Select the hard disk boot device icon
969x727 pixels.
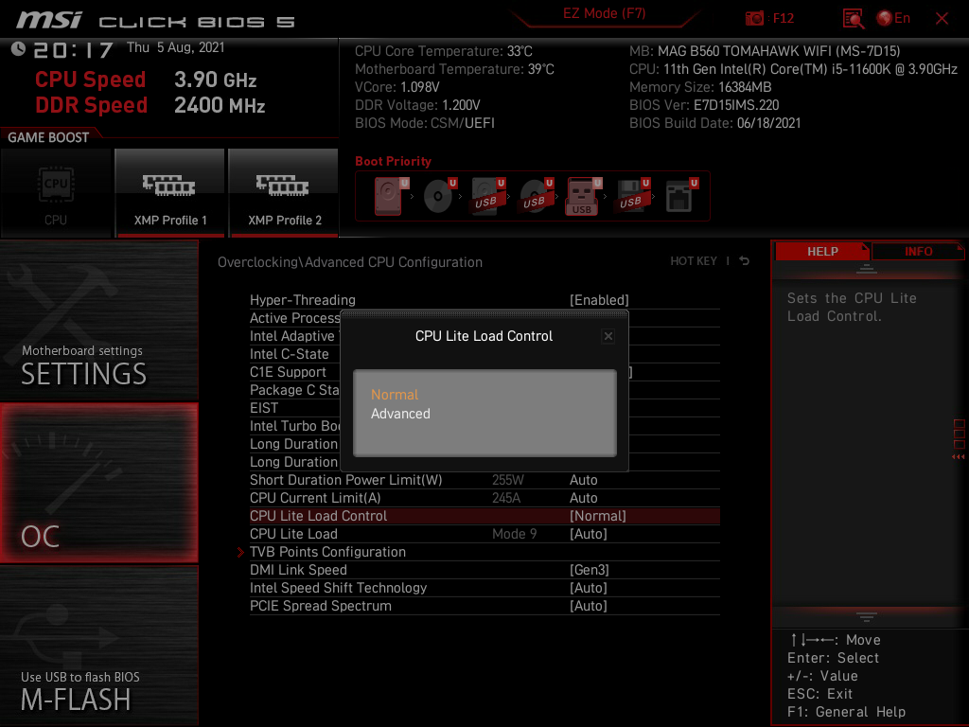(390, 196)
